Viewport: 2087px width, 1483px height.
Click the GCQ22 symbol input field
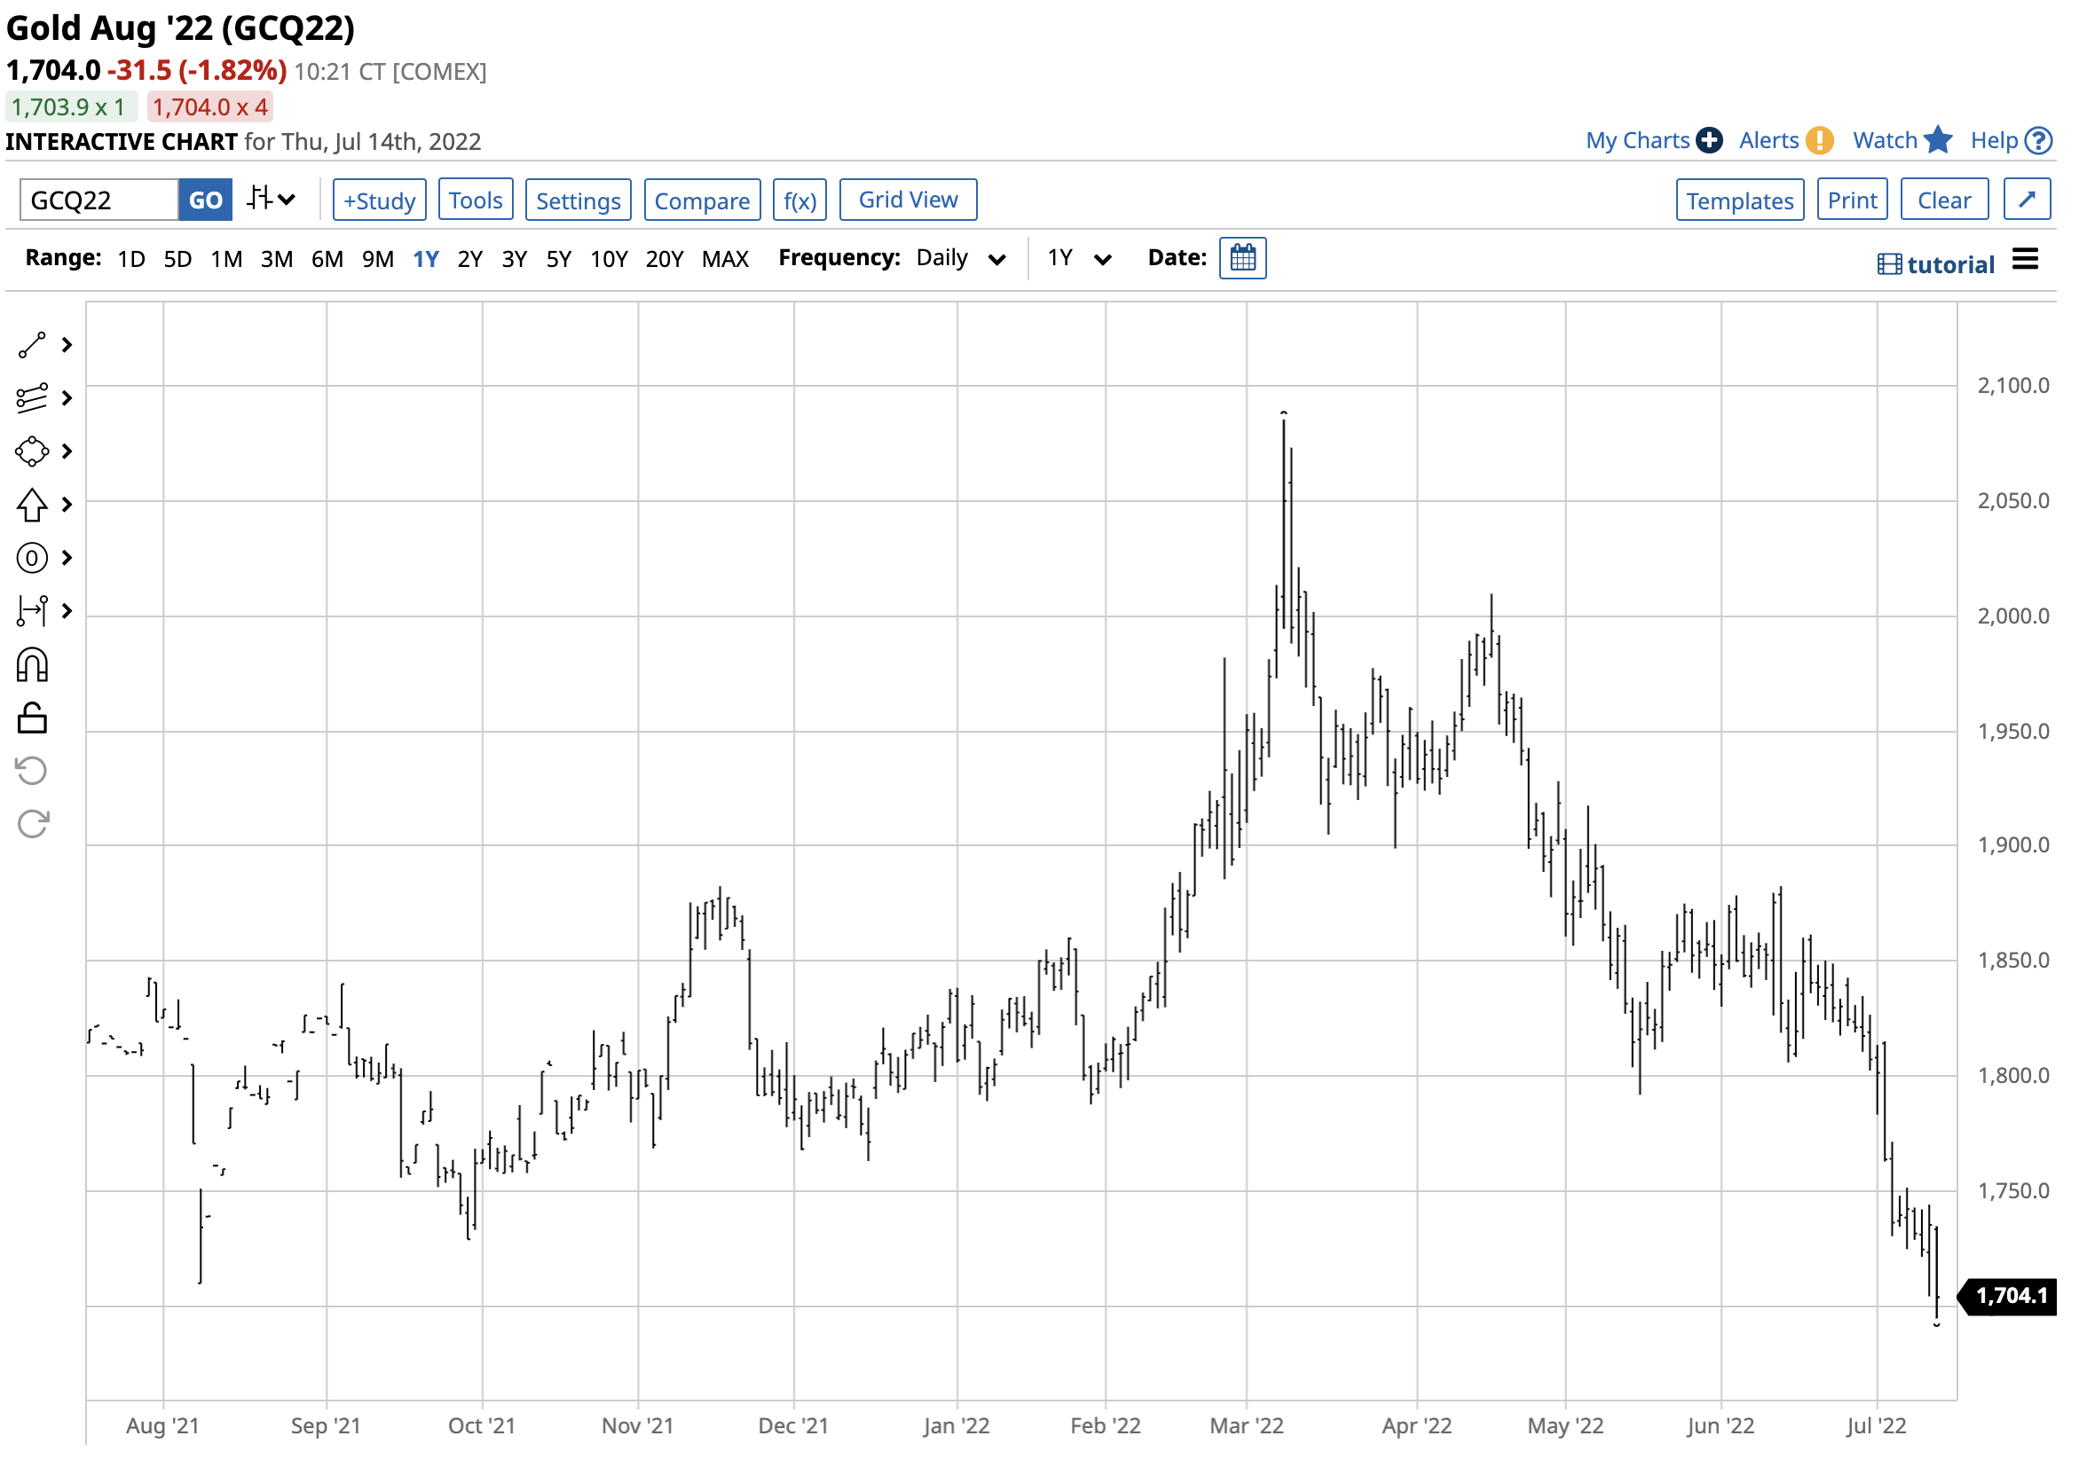click(98, 200)
